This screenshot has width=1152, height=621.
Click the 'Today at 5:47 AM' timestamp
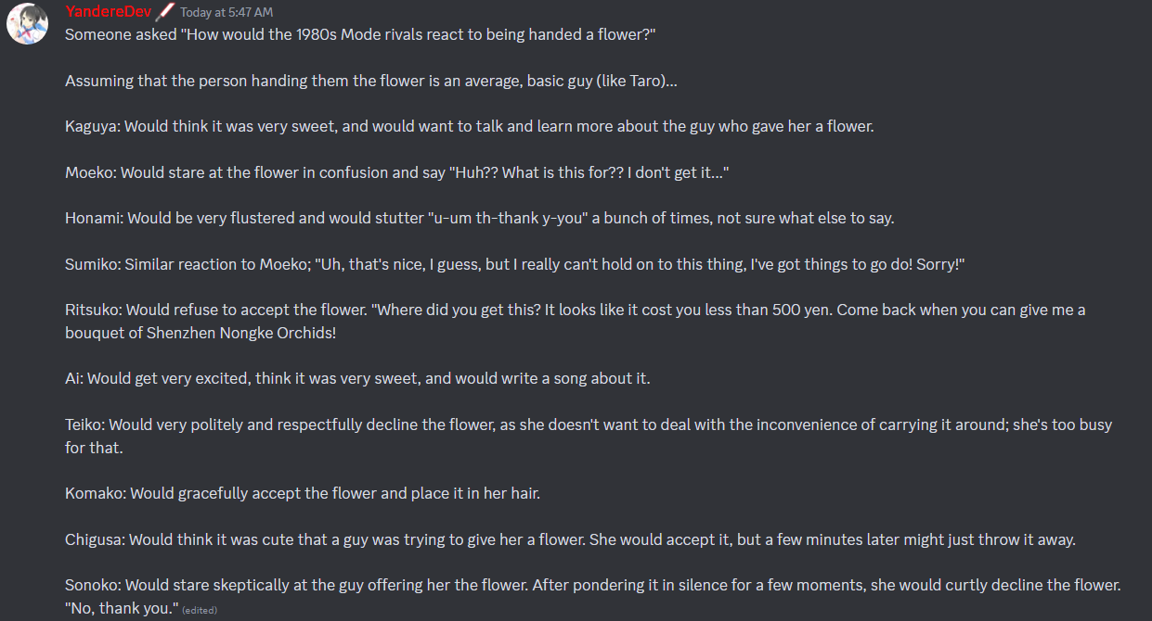click(227, 12)
